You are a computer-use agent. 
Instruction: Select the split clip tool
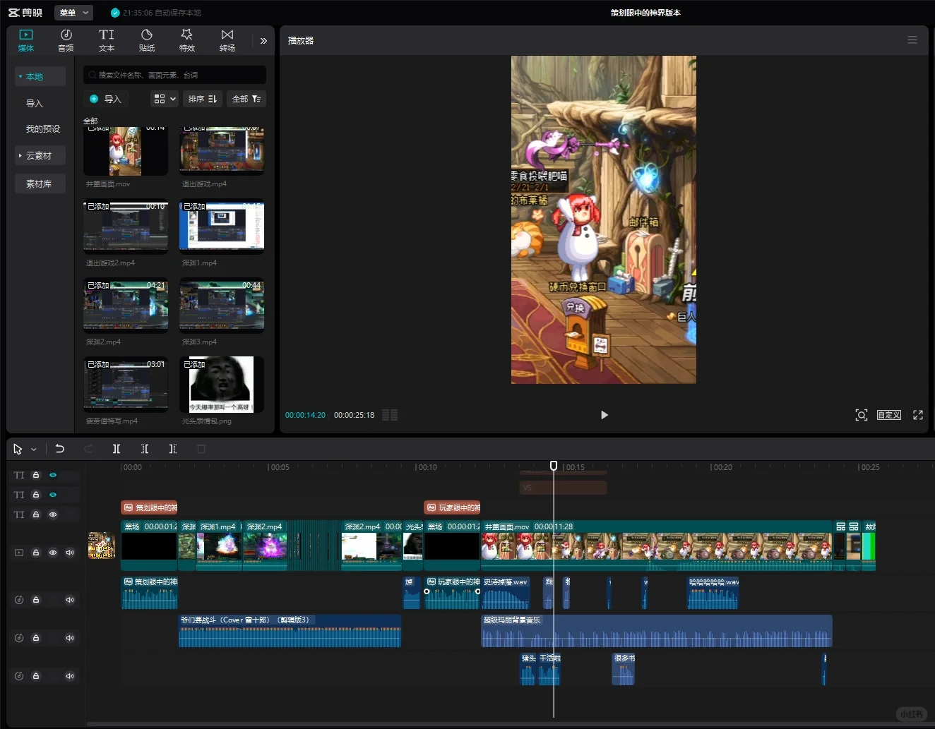pyautogui.click(x=117, y=449)
